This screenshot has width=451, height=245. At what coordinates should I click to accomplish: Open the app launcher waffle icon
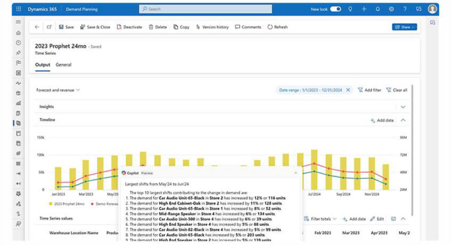tap(19, 9)
